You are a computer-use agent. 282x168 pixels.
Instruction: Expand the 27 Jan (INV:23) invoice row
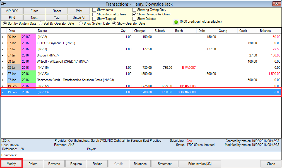tap(3, 74)
